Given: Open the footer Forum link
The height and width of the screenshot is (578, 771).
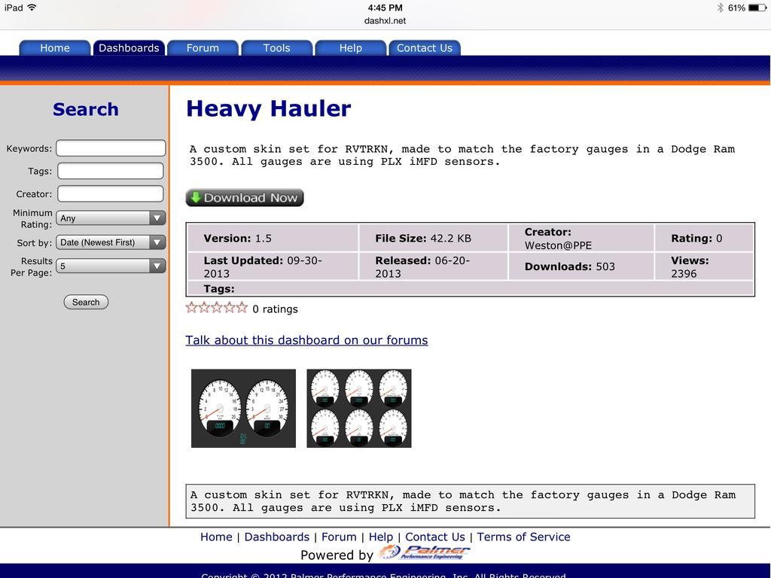Looking at the screenshot, I should [x=340, y=537].
